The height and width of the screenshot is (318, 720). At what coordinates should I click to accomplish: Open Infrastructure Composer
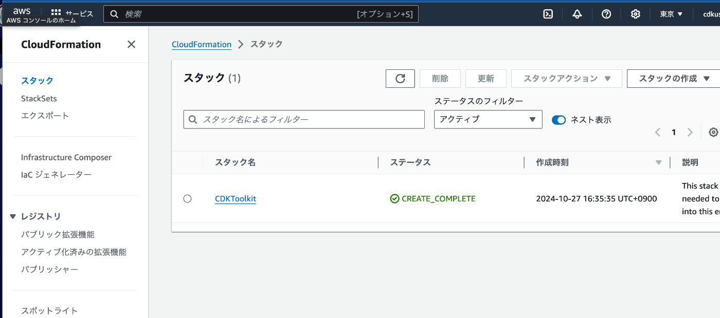tap(66, 157)
